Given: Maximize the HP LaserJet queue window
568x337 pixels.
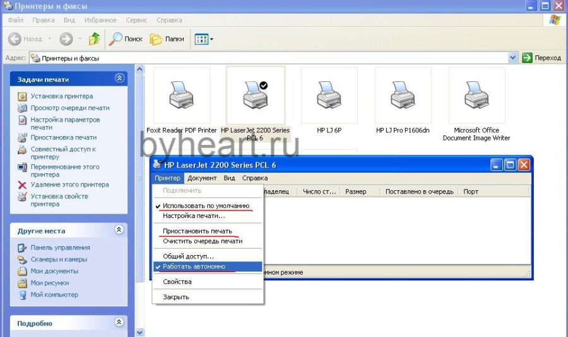Looking at the screenshot, I should coord(510,165).
